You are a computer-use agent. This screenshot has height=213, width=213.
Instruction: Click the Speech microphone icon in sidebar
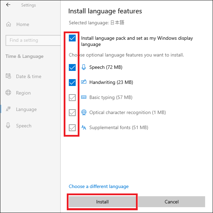(x=9, y=126)
